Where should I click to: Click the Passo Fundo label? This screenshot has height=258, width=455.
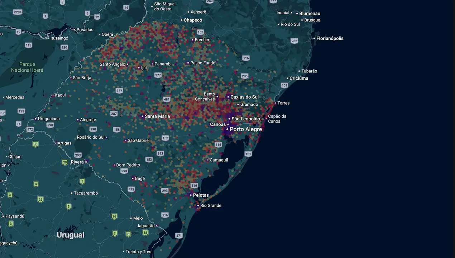click(203, 63)
